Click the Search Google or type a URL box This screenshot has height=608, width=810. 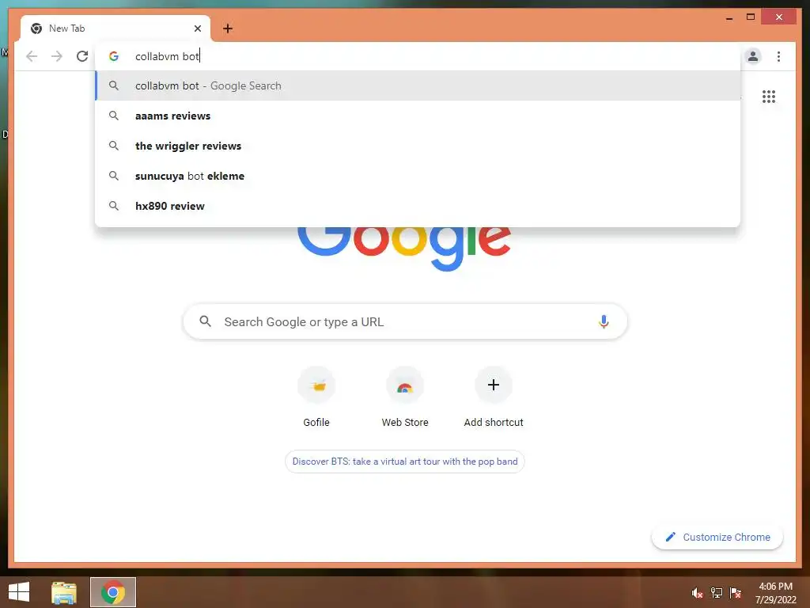405,321
